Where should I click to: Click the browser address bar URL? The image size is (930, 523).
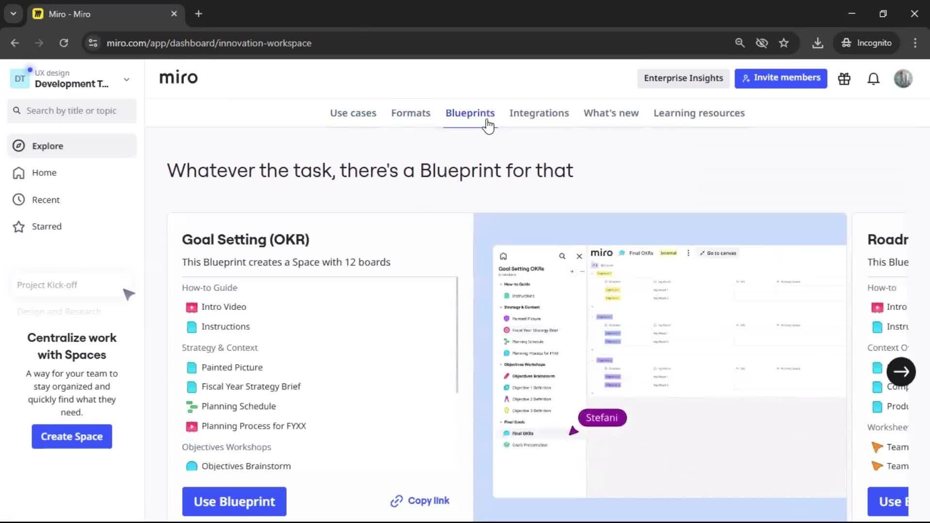coord(209,43)
